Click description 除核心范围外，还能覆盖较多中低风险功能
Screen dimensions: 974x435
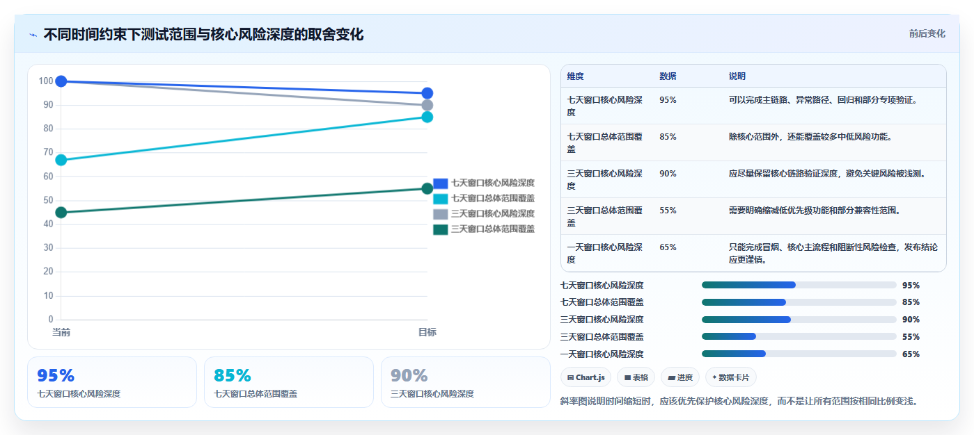click(810, 137)
